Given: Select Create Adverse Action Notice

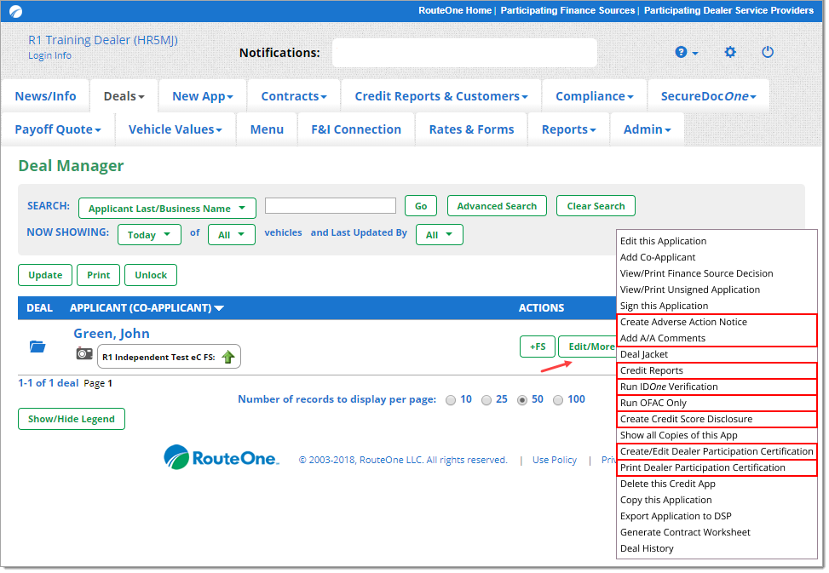Looking at the screenshot, I should tap(683, 322).
